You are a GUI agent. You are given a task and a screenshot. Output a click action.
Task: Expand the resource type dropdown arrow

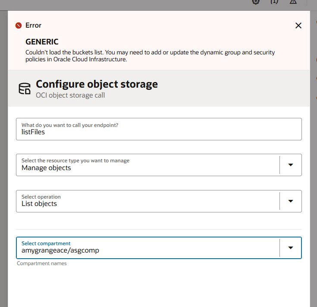coord(291,165)
